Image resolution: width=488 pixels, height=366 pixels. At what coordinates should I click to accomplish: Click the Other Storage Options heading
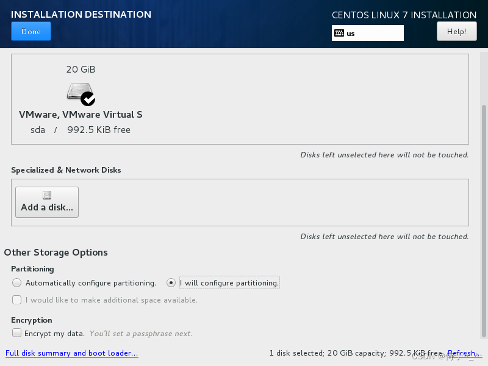(x=56, y=253)
